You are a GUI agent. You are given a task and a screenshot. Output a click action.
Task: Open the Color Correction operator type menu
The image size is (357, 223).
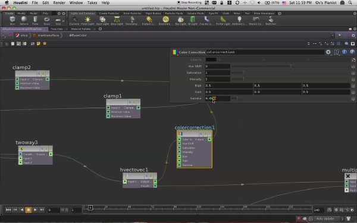coord(174,52)
